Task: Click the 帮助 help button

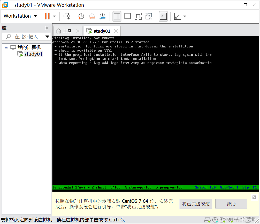Action: click(x=231, y=204)
